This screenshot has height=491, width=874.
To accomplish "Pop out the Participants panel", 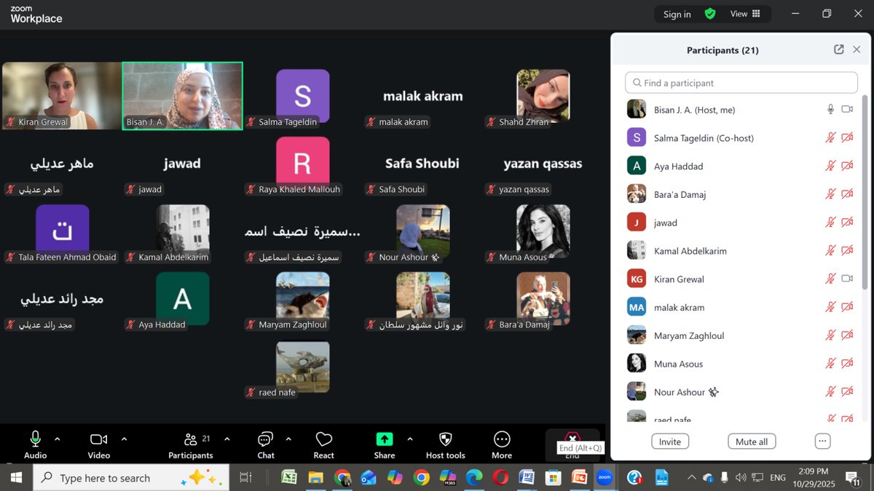I will (x=838, y=49).
